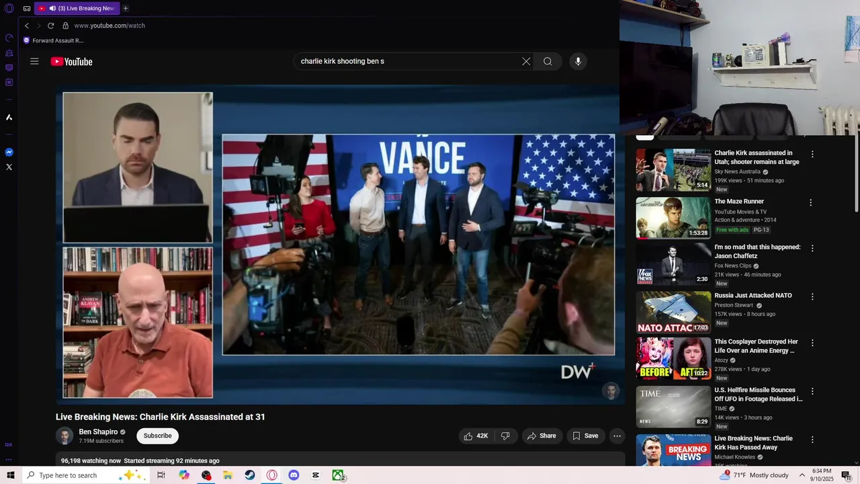The height and width of the screenshot is (484, 860).
Task: Open the M sidebar icon in Opera
Action: point(9,82)
